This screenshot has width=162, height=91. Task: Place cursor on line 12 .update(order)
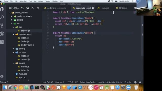coord(66,45)
